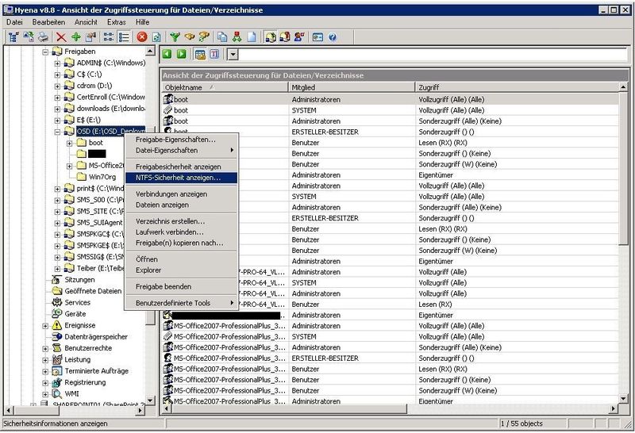Click the red X delete icon

[x=61, y=37]
